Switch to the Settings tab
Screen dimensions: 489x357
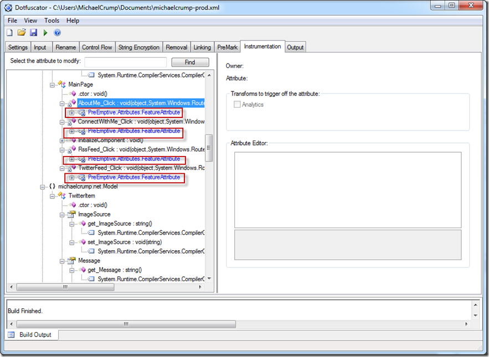(18, 47)
